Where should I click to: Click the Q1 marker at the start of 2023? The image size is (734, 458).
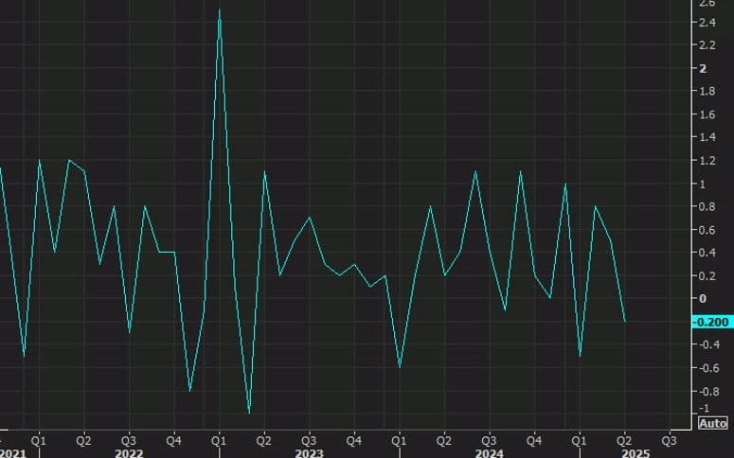pyautogui.click(x=219, y=440)
